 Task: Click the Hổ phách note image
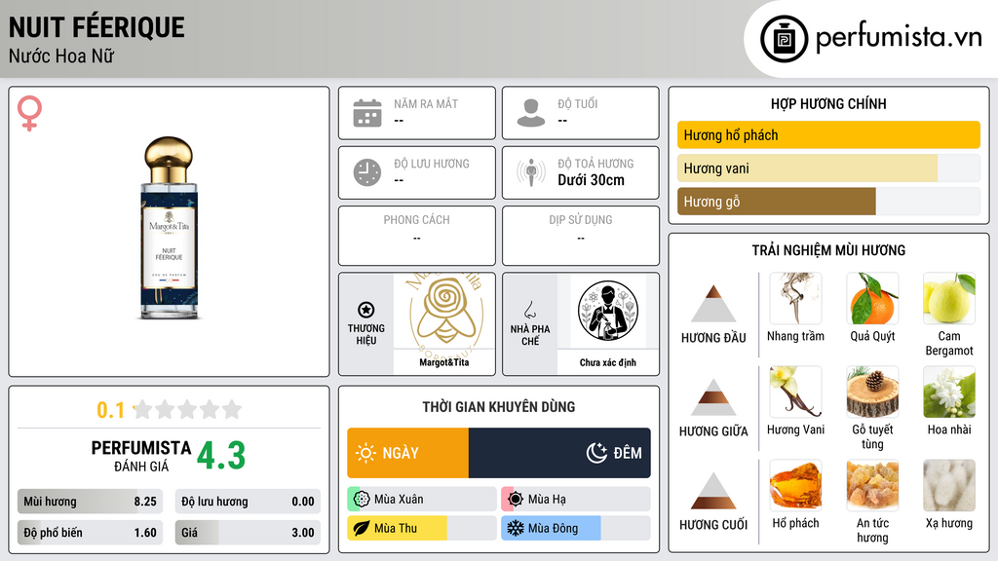(795, 485)
